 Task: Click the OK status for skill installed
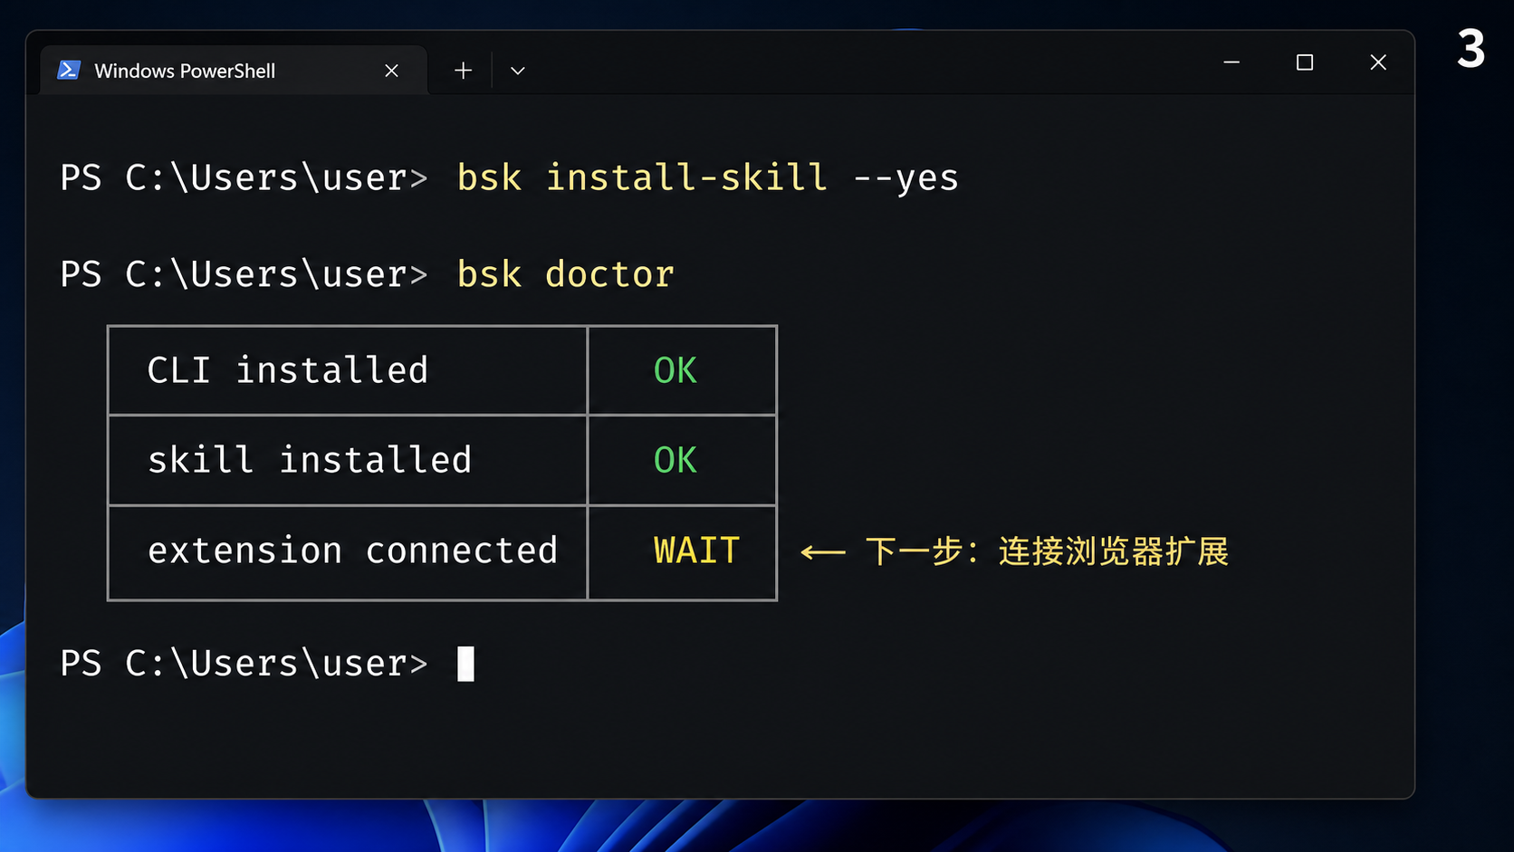676,460
